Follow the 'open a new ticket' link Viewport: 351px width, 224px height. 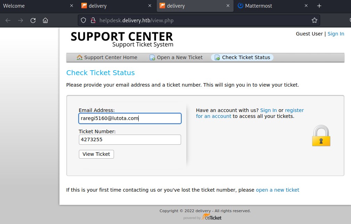point(277,190)
